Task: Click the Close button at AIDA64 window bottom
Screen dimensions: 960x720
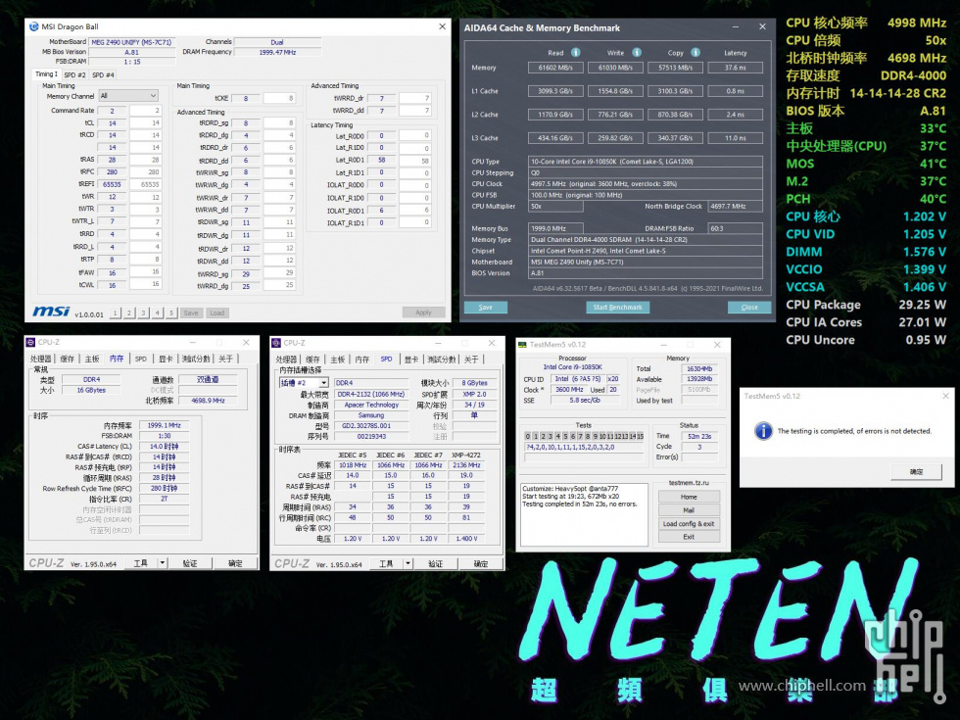Action: [x=749, y=308]
